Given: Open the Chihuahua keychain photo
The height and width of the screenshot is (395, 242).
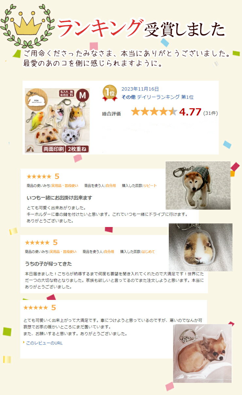Looking at the screenshot, I should point(202,353).
